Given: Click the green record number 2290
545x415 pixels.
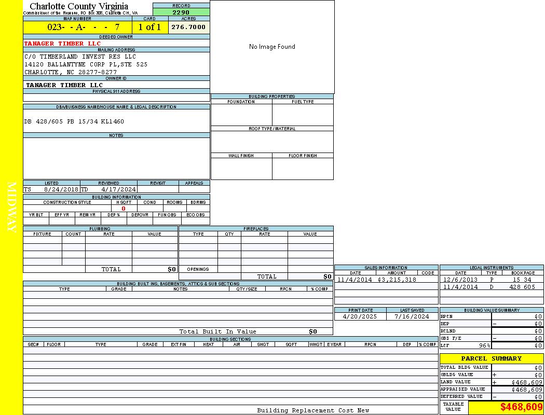Looking at the screenshot, I should (181, 12).
